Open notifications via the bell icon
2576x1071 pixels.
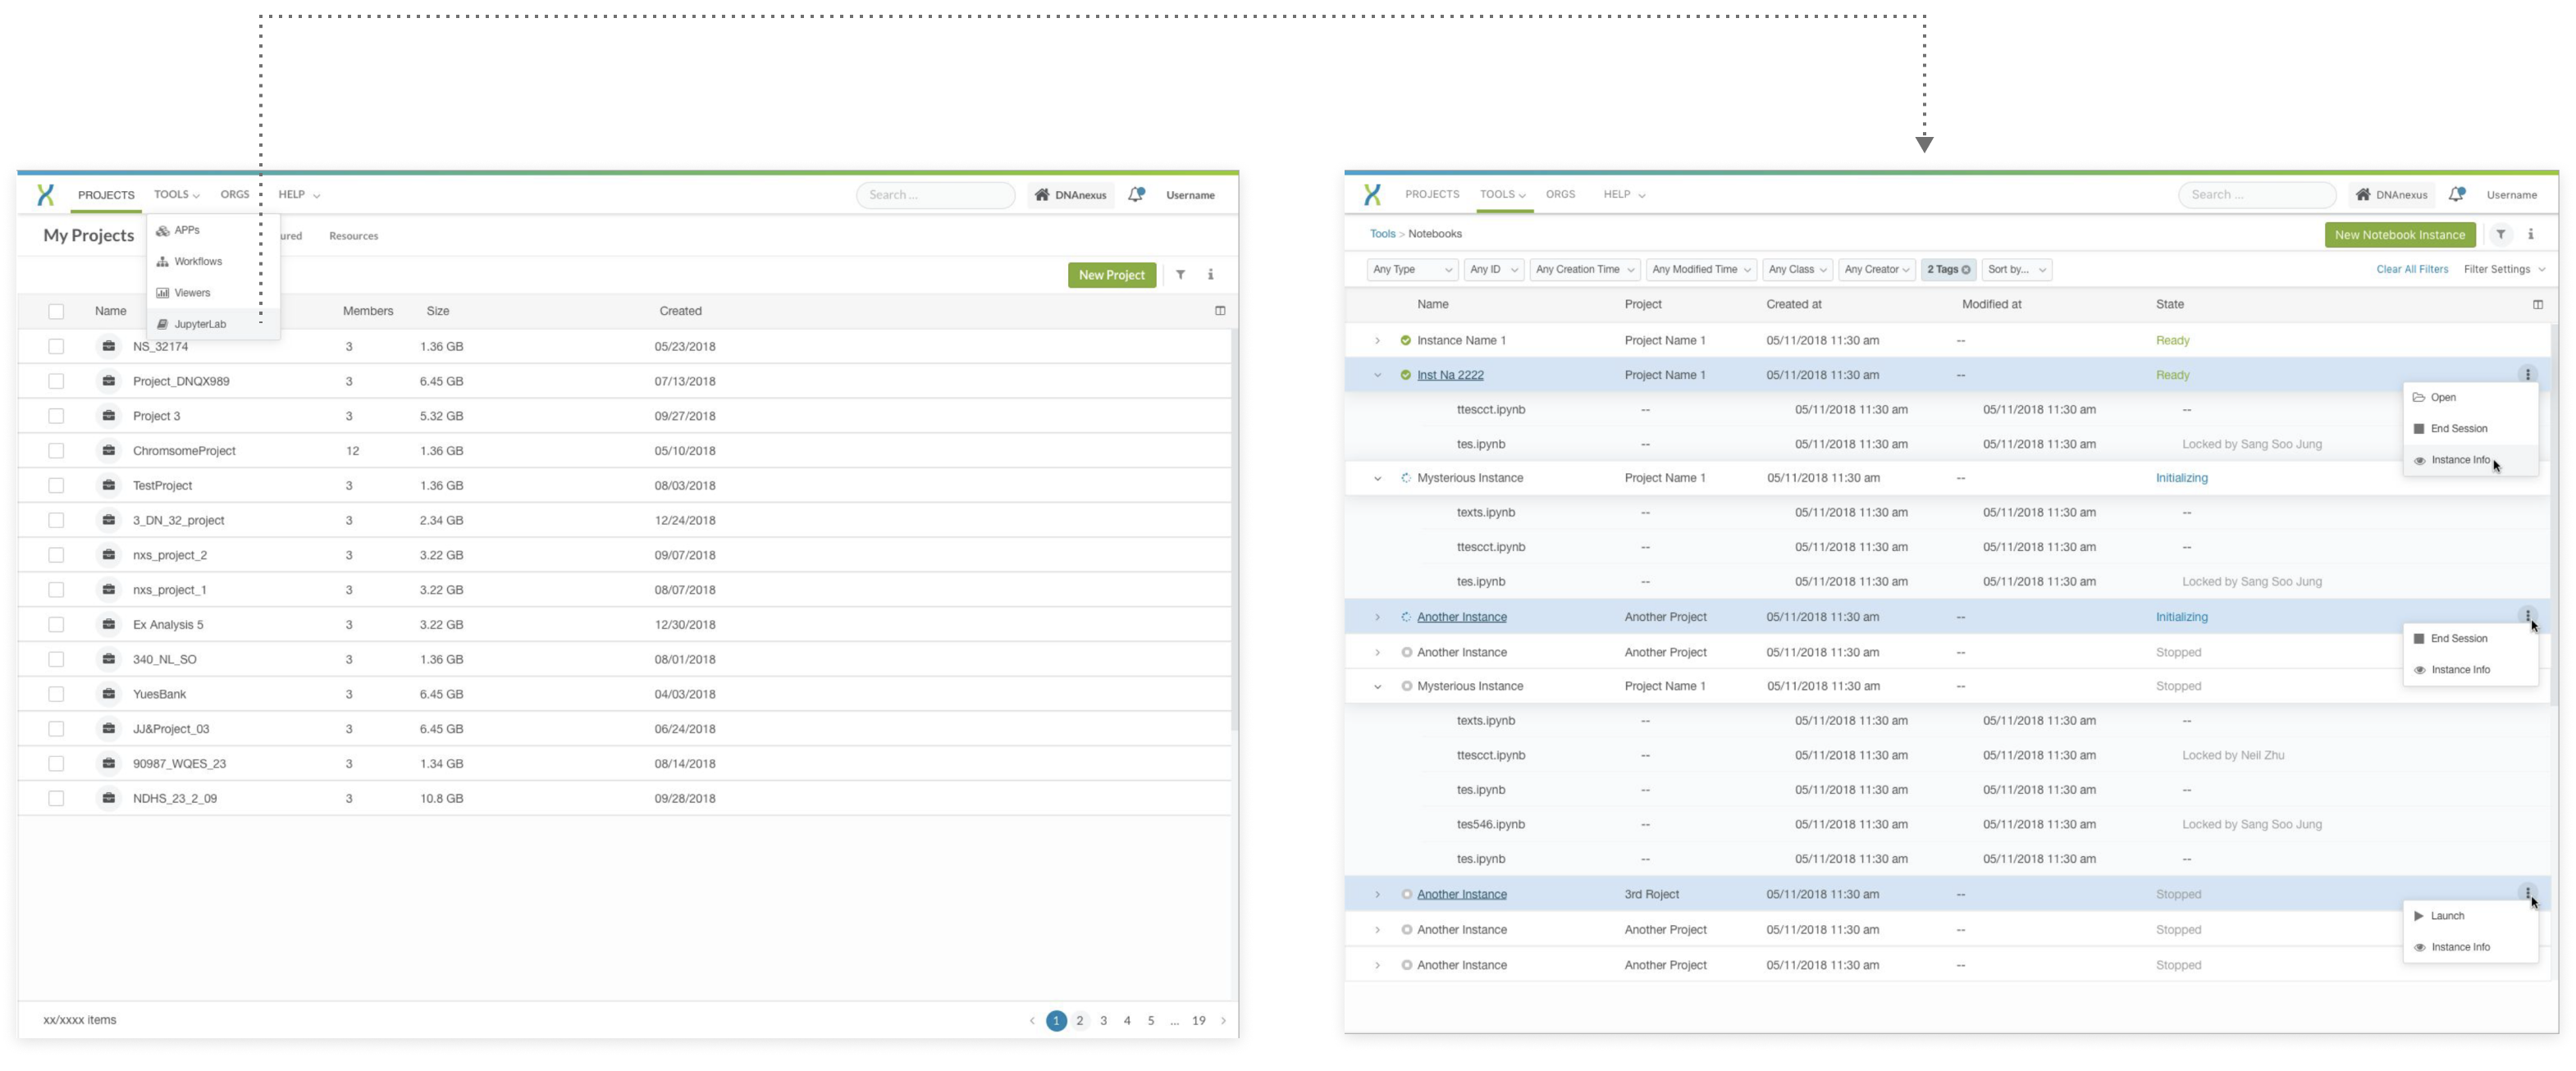point(1135,194)
